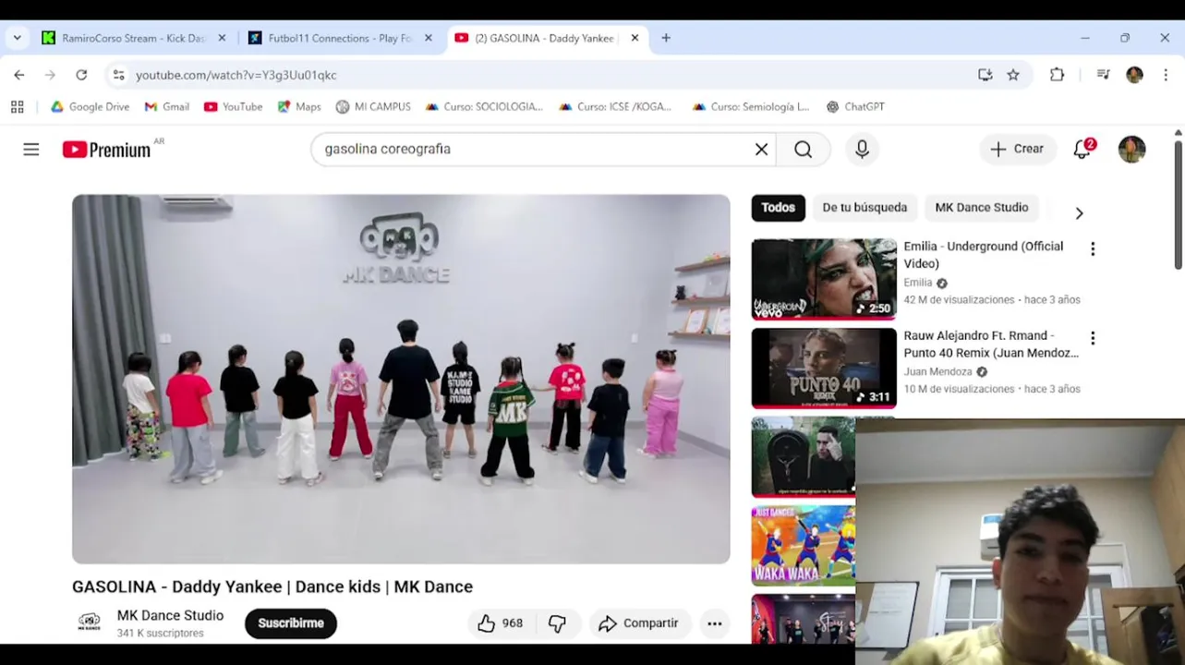1185x665 pixels.
Task: Open the ChatGPT bookmark
Action: (855, 107)
